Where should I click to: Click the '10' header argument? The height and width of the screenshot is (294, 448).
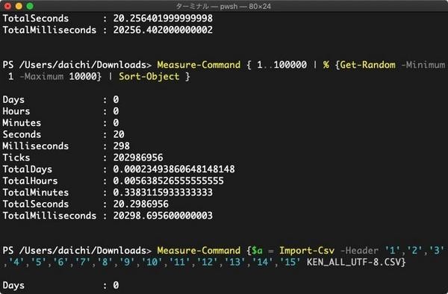tap(152, 262)
